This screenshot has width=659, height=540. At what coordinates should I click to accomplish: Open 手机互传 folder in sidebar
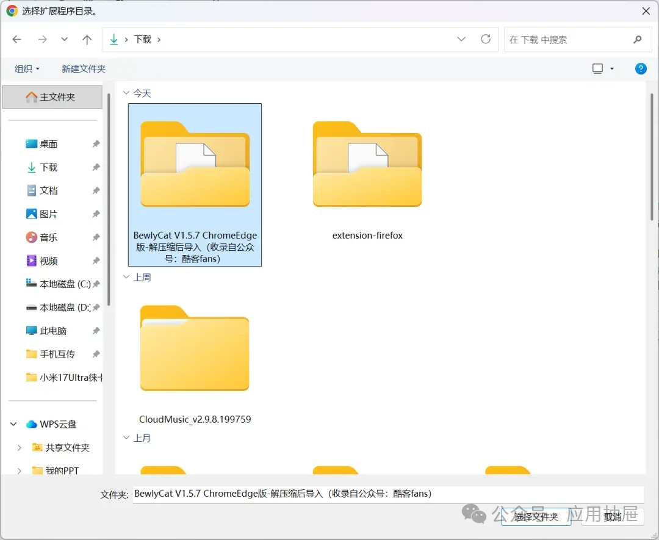click(51, 355)
